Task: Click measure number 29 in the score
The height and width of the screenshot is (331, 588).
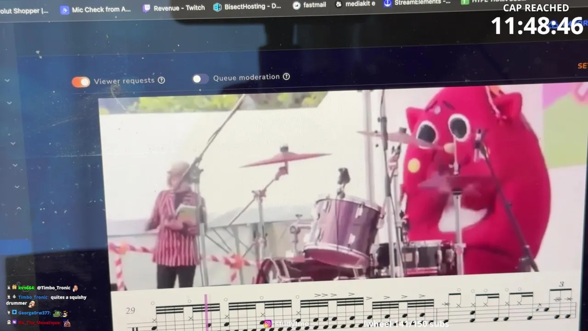Action: (x=130, y=311)
